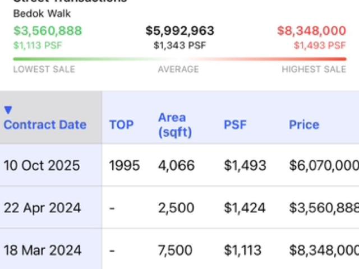Click the lowest sale price $3,560,888

47,31
